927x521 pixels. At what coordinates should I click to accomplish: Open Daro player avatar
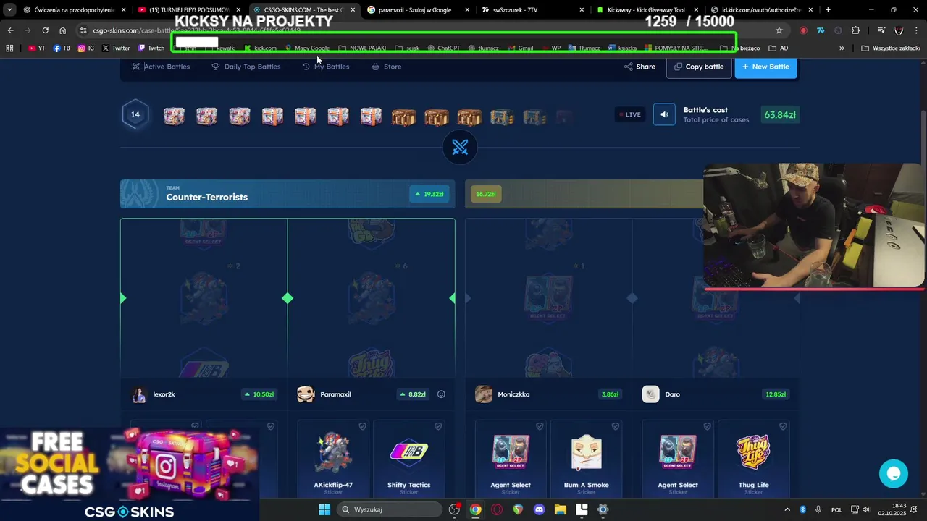coord(650,394)
